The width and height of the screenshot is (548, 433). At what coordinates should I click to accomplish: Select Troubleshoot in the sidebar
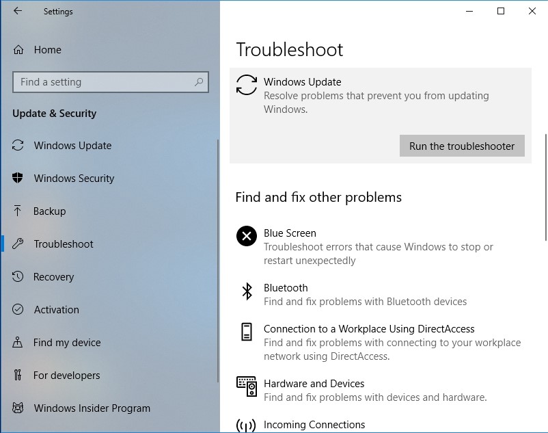(x=64, y=244)
